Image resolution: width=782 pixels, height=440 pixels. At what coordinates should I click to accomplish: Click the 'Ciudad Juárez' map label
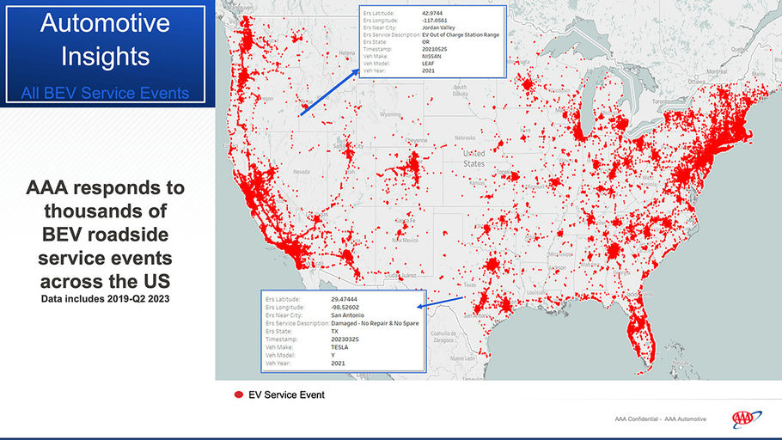pos(400,275)
